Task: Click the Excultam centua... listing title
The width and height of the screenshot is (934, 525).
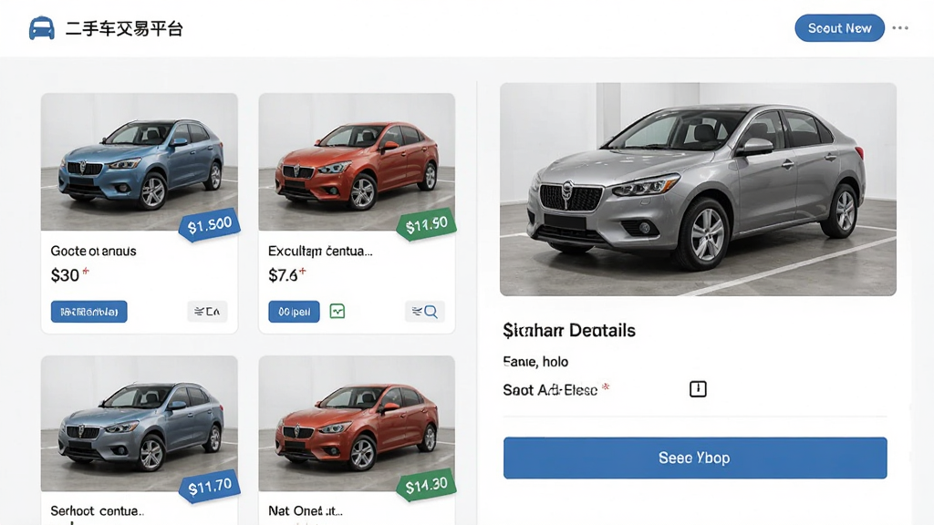Action: click(x=320, y=252)
